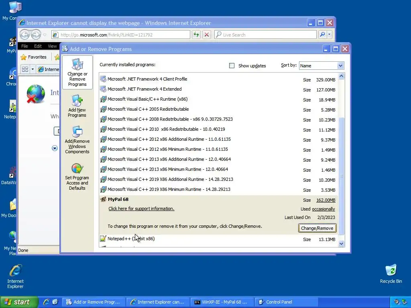This screenshot has height=308, width=411.
Task: Select Visual C++ 2019 X86 Additional Runtime row
Action: pos(219,180)
